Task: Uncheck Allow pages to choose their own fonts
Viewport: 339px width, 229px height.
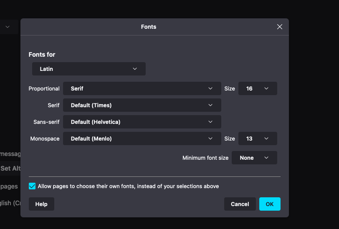Action: pyautogui.click(x=32, y=186)
